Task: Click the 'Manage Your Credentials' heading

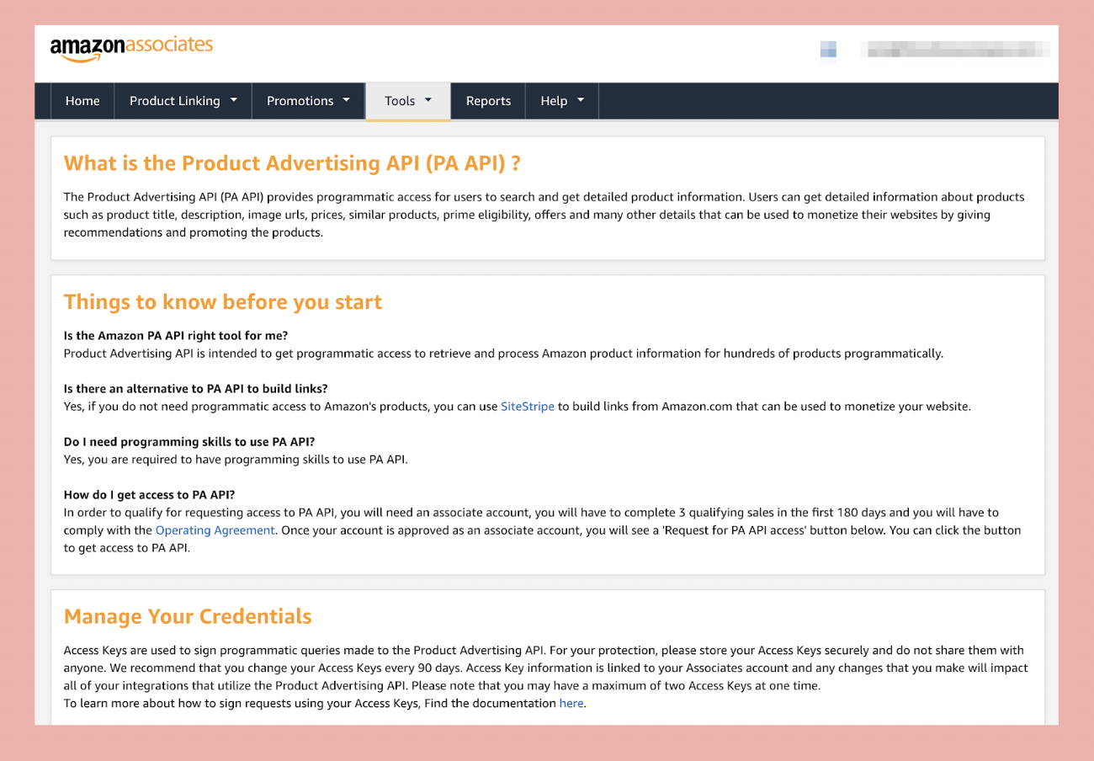Action: coord(187,616)
